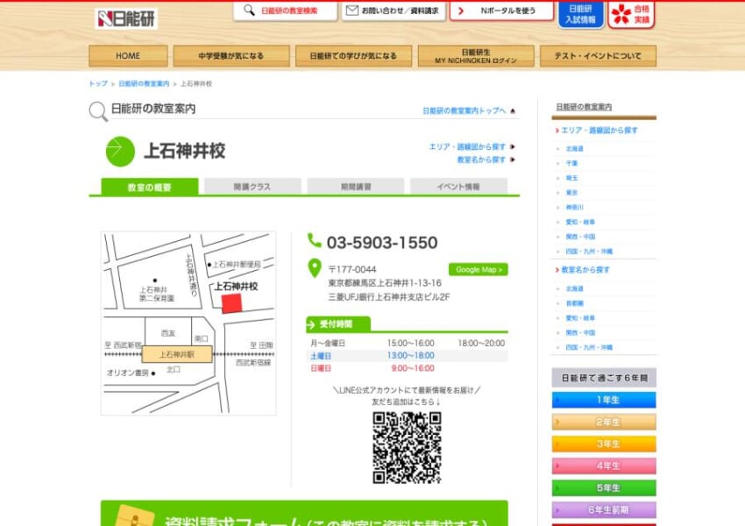Click the 上石神井校 access map image
Viewport: 745px width, 526px height.
[x=188, y=323]
